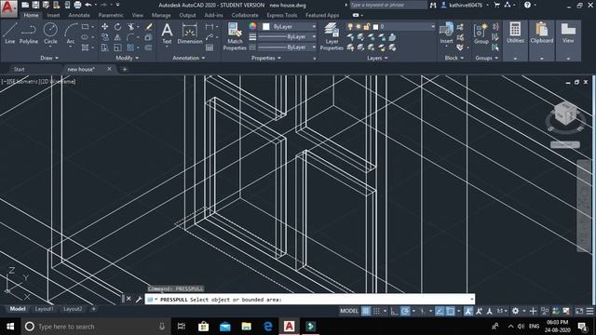The width and height of the screenshot is (596, 335).
Task: Click the Scale tool icon
Action: tap(118, 47)
